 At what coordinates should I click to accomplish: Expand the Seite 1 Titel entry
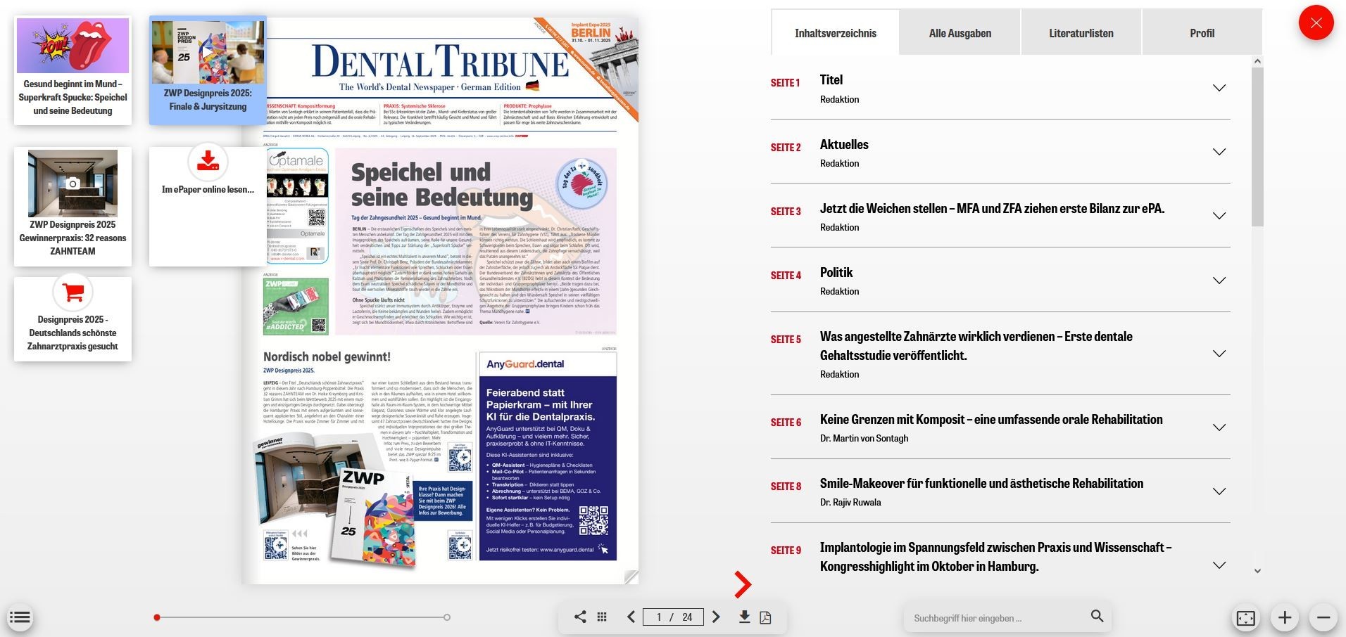[1219, 88]
